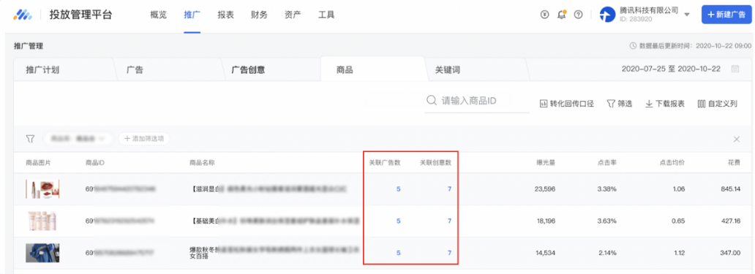Screen dimensions: 755x274
Task: Click the 点击均价 column header
Action: (x=672, y=162)
